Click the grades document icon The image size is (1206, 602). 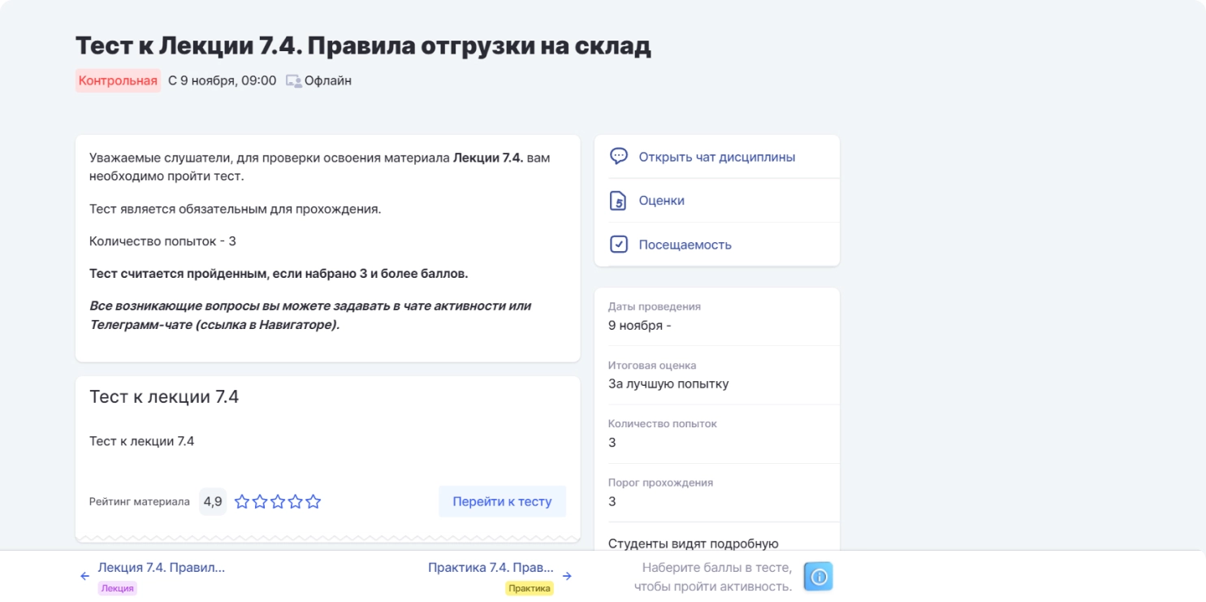619,201
